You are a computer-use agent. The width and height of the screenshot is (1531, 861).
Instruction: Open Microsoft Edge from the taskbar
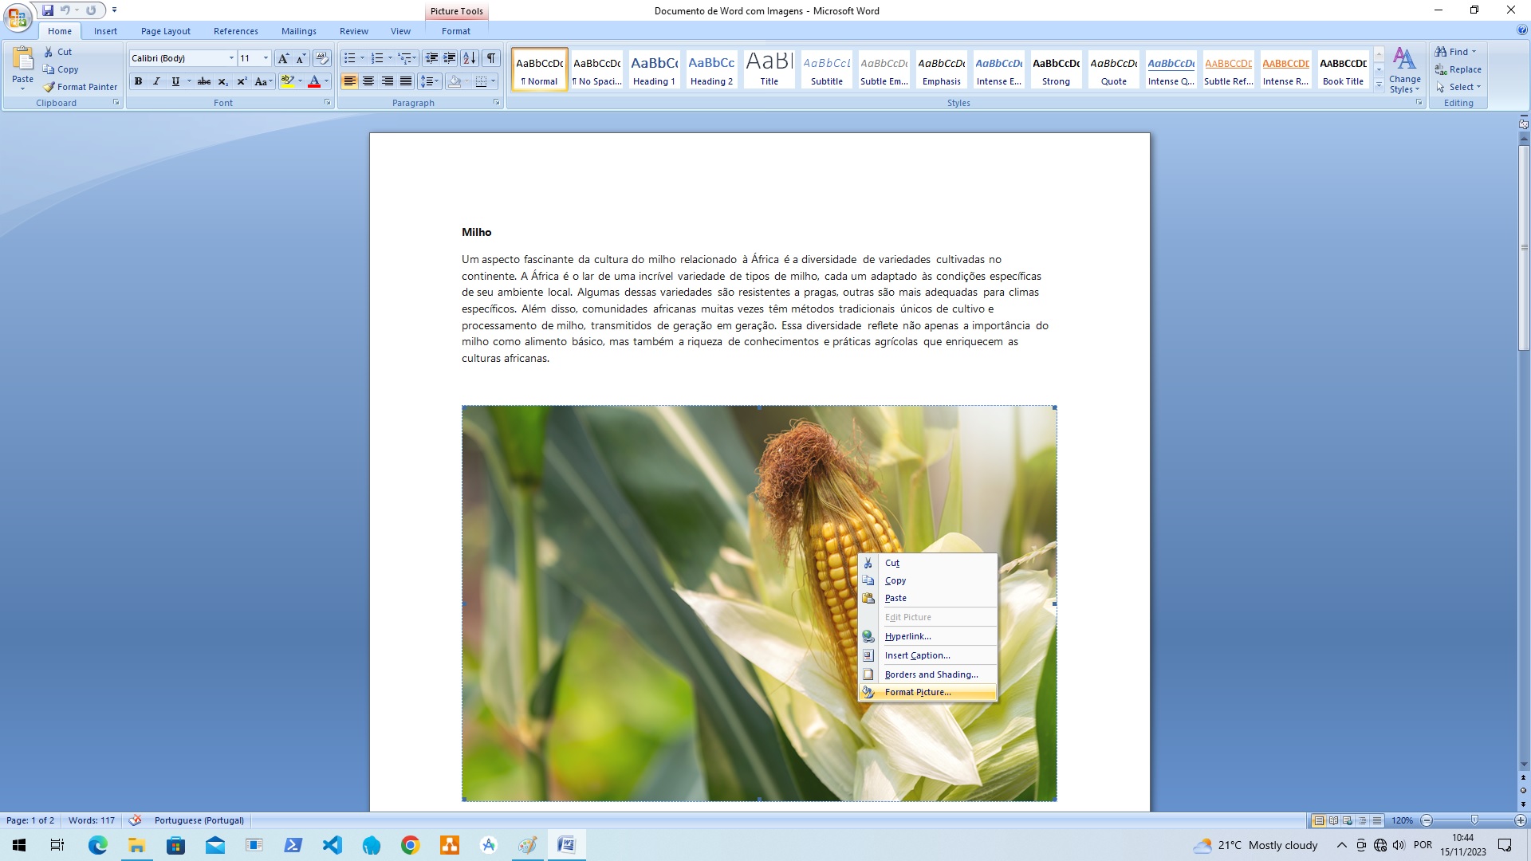click(98, 845)
